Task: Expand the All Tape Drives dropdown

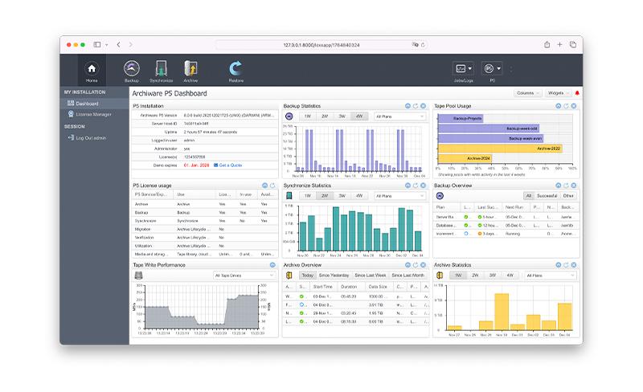Action: 244,275
